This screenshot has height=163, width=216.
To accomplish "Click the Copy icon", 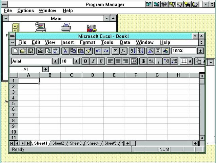I will click(x=73, y=51).
